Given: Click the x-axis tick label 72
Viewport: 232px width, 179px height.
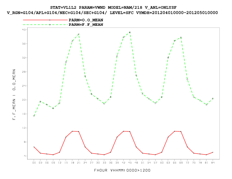Looking at the screenshot, I should tap(187, 163).
